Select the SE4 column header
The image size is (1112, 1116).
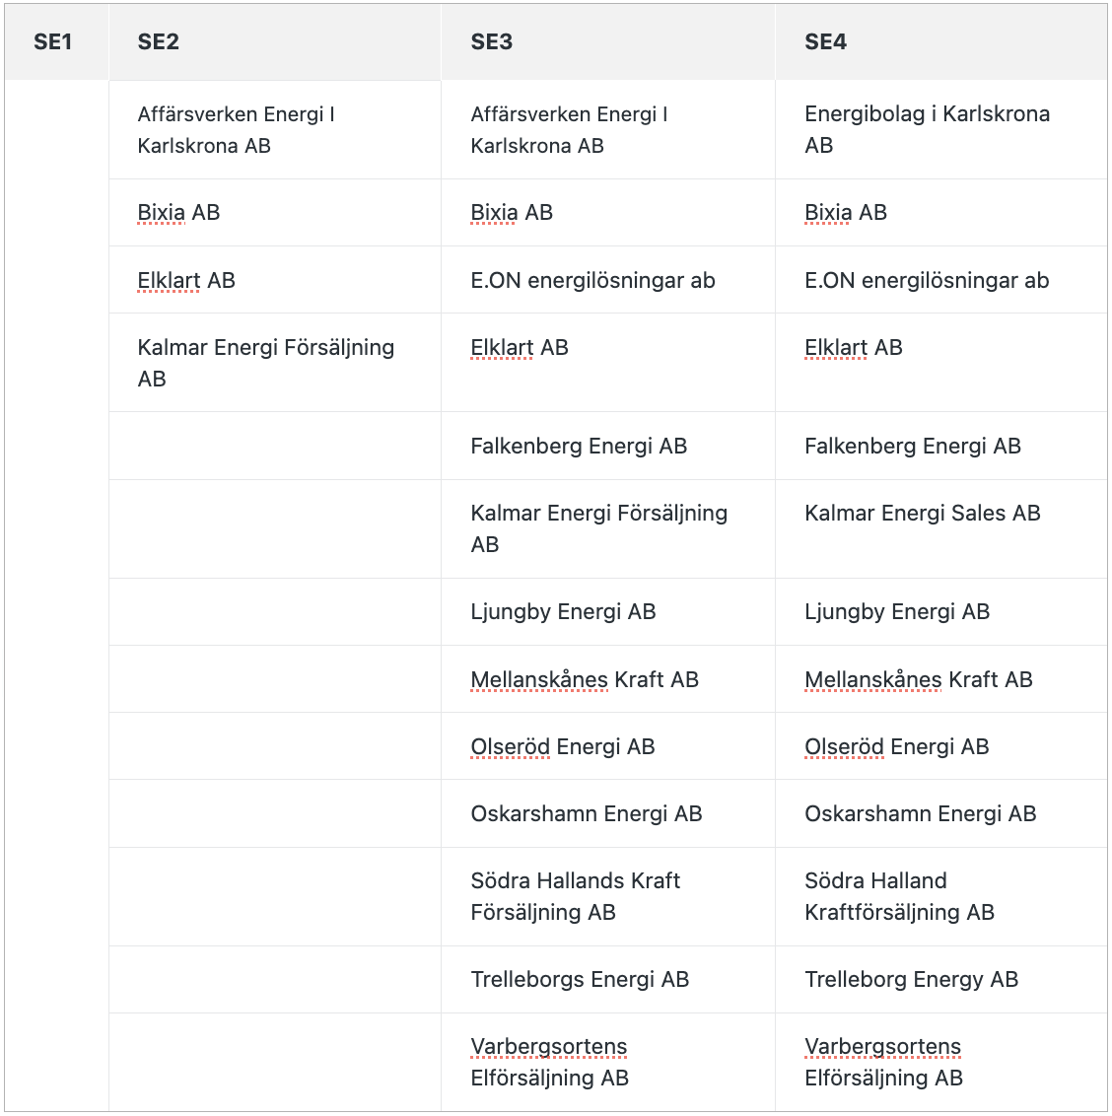(941, 42)
